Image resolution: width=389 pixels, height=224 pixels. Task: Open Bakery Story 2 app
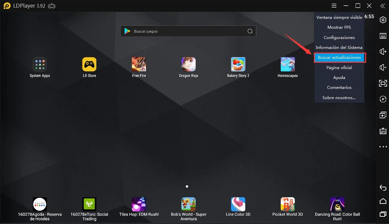coord(238,64)
